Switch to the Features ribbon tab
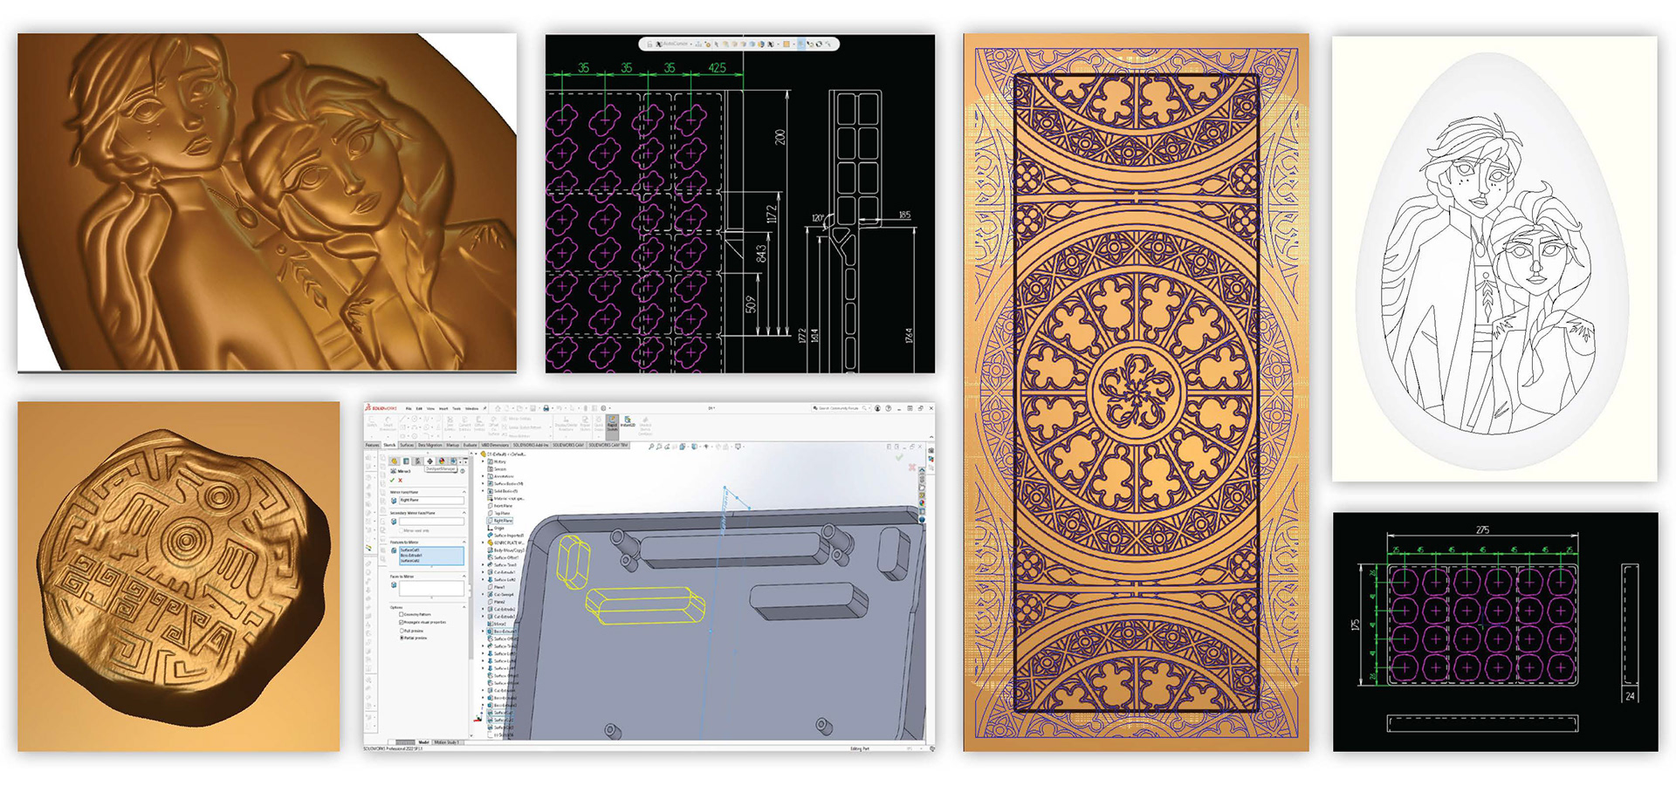The image size is (1676, 785). 372,445
